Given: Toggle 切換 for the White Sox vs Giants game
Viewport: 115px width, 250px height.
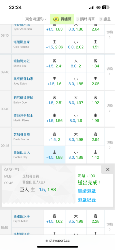Looking at the screenshot, I should 110,145.
